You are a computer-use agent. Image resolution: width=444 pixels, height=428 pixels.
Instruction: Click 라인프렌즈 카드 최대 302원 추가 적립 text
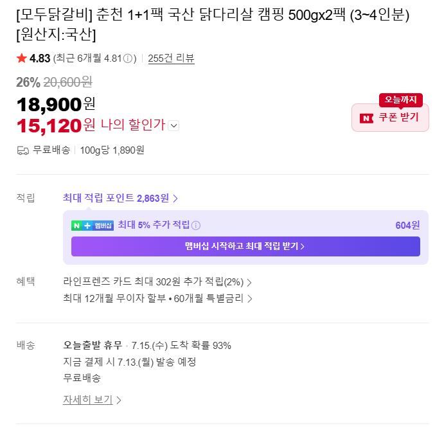[x=153, y=282]
